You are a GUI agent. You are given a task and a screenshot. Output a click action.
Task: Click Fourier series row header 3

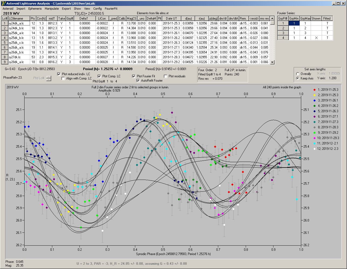point(283,33)
